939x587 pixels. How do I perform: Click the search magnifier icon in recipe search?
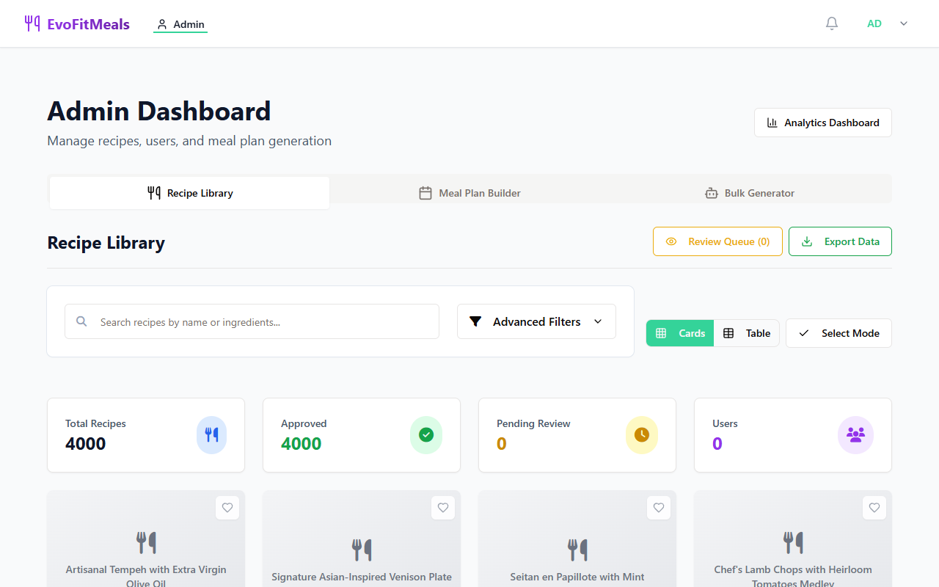pyautogui.click(x=81, y=321)
